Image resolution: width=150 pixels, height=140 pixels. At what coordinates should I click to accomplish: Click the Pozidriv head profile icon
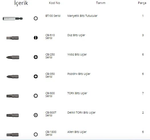[36, 77]
